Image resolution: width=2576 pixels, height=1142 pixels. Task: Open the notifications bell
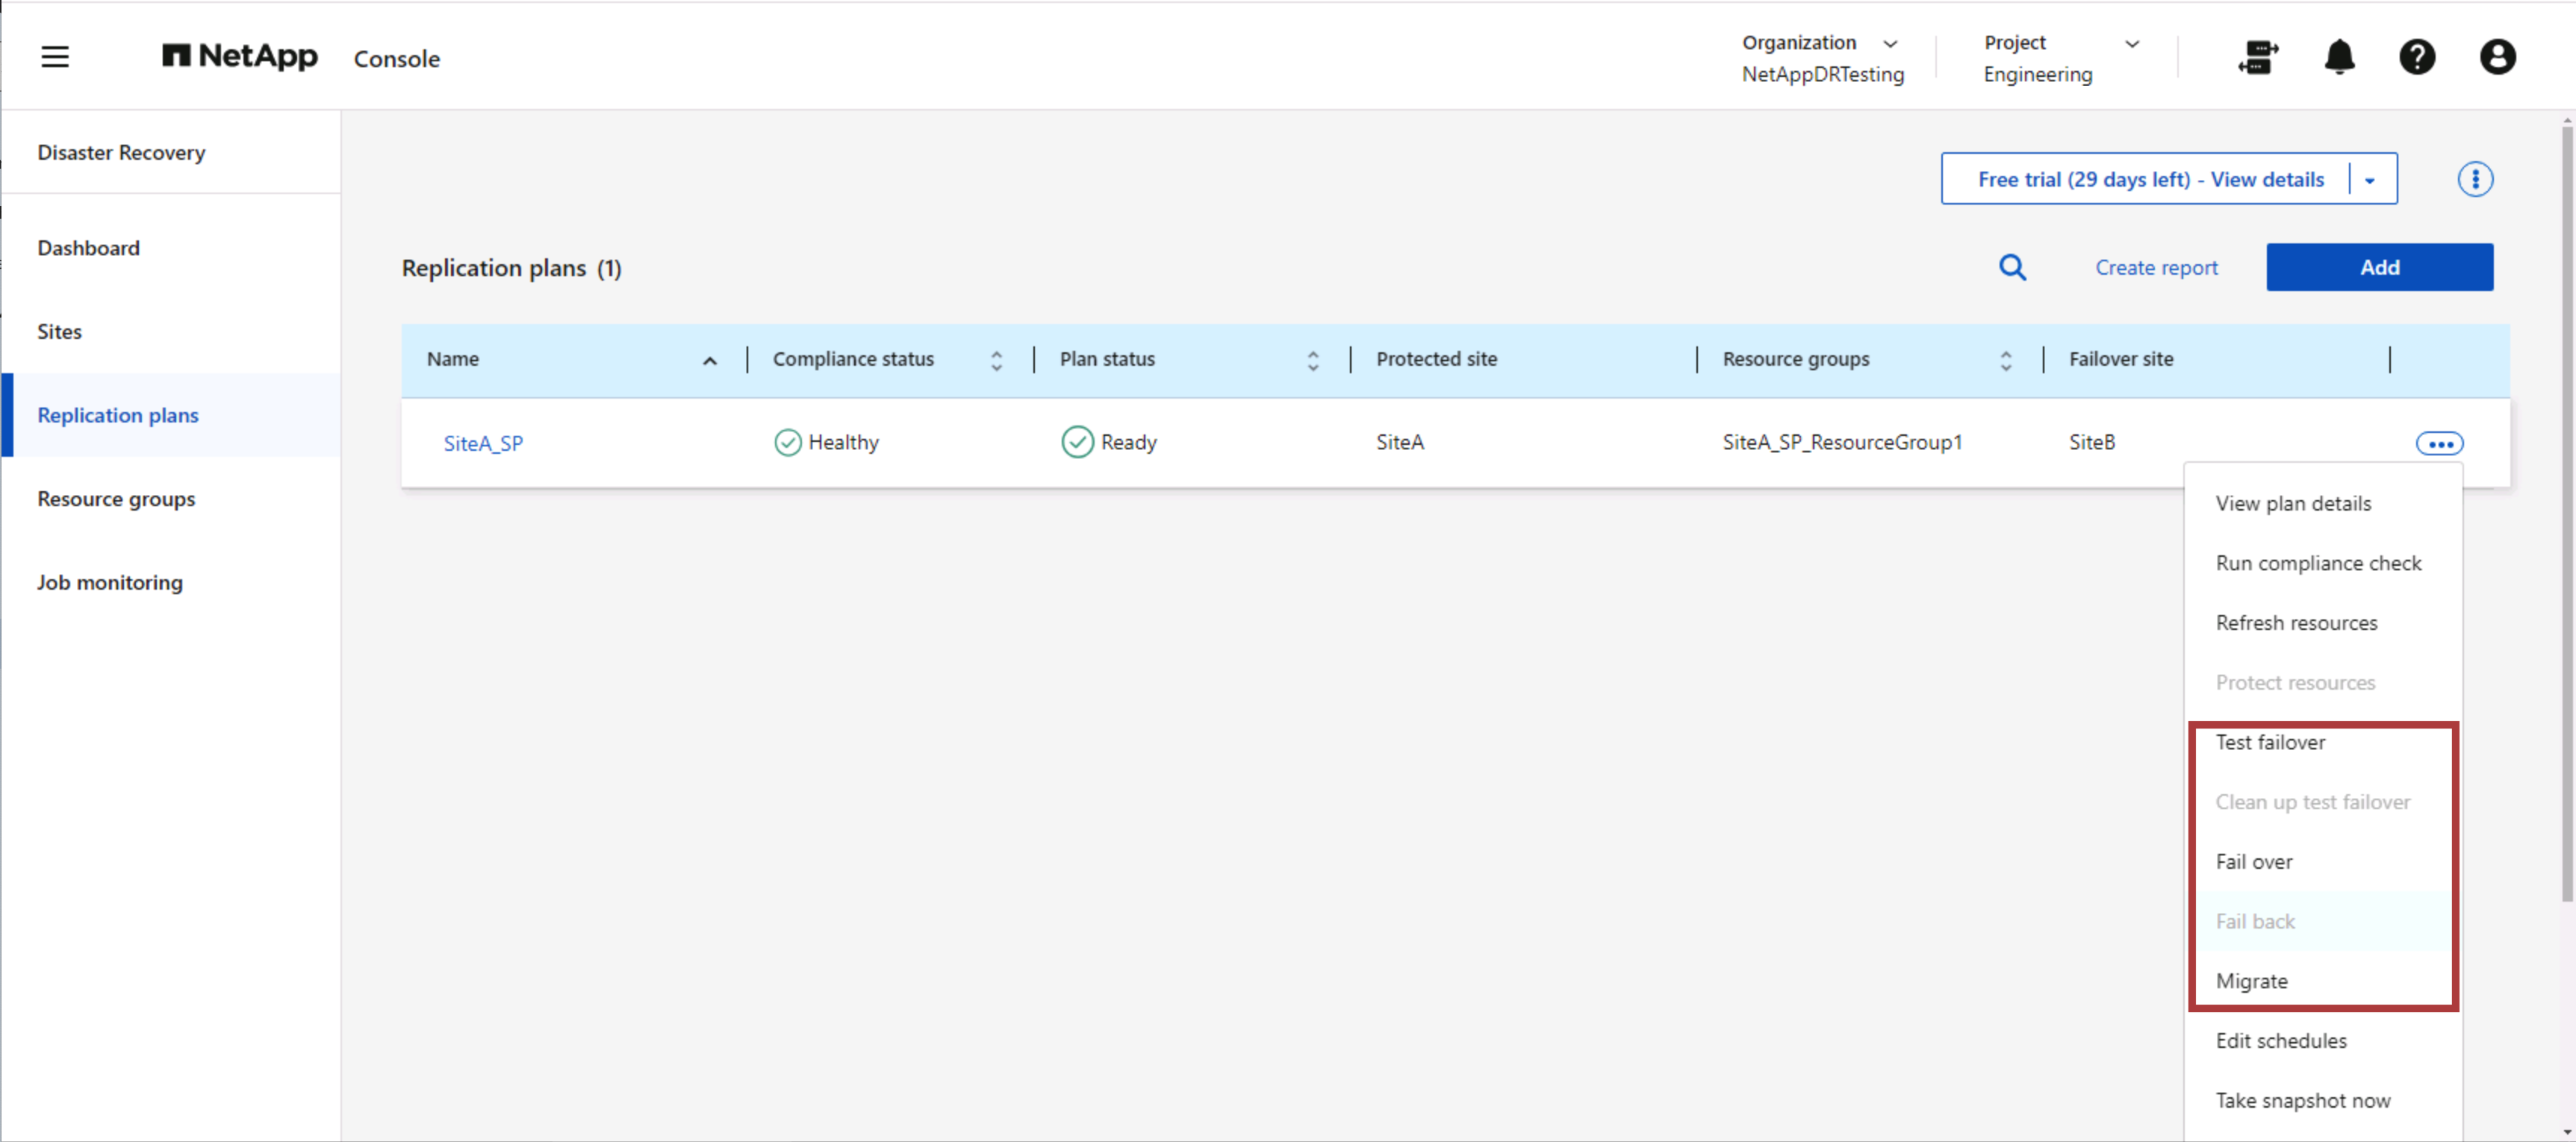click(2339, 57)
